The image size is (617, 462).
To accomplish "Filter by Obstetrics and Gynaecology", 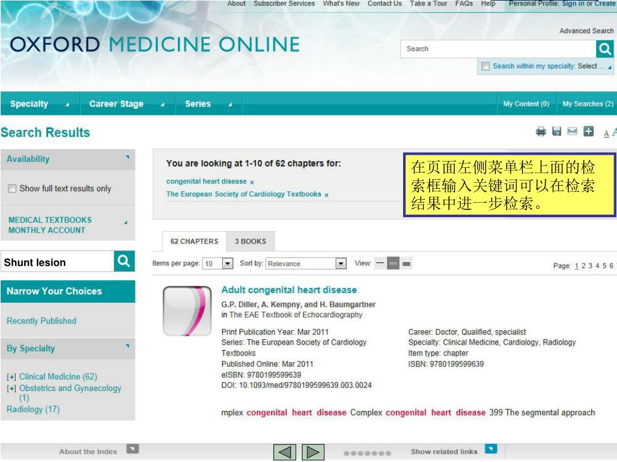I will click(70, 393).
